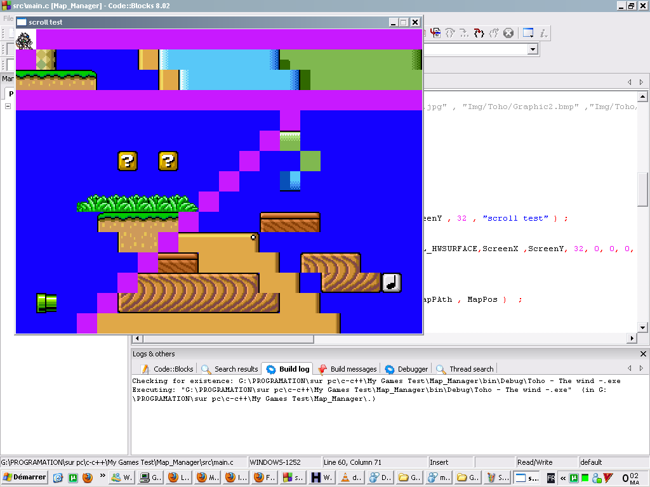The image size is (650, 487).
Task: Click editor horizontal scrollbar right arrow
Action: [x=632, y=339]
